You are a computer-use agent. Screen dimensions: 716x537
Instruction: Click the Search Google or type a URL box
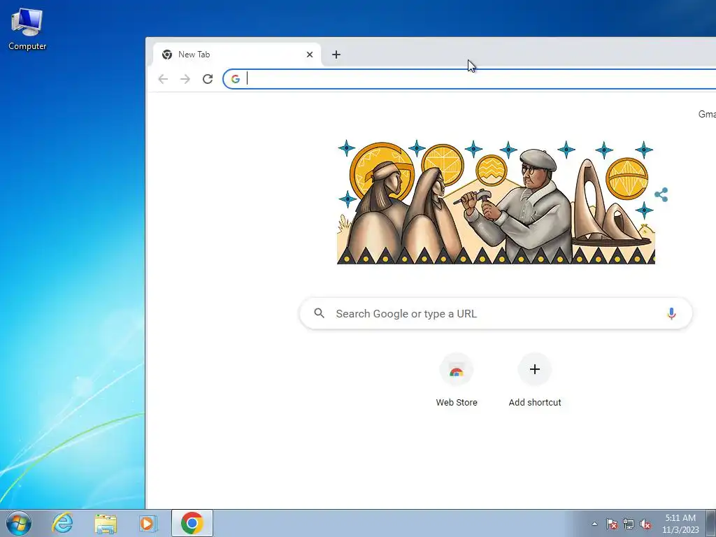point(496,314)
